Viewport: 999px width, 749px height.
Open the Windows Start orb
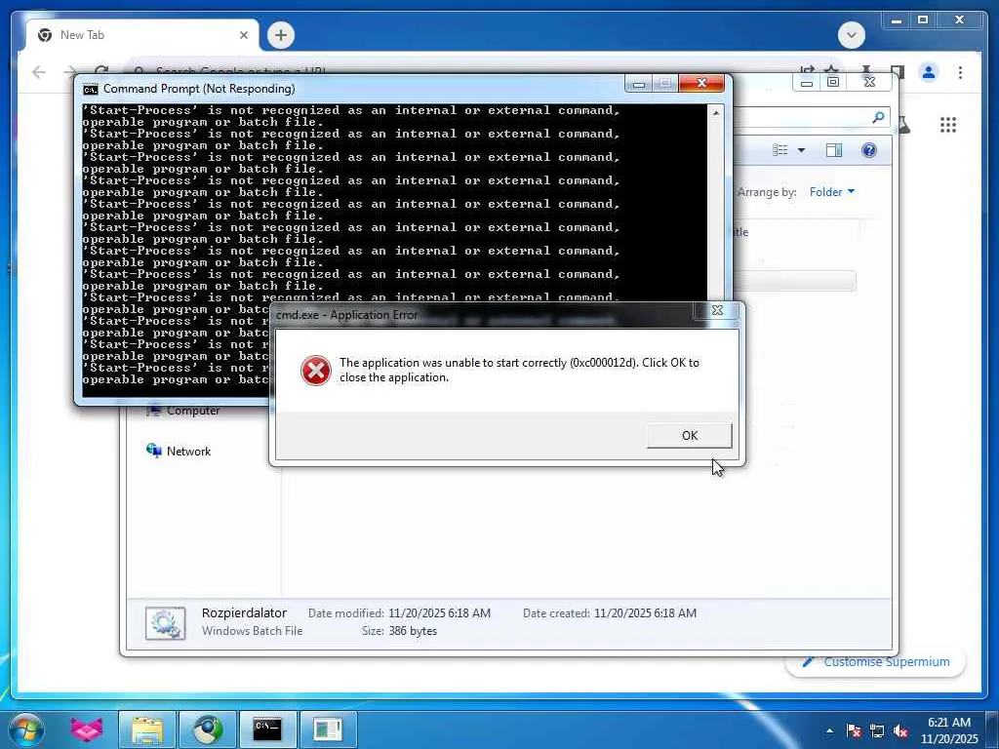[26, 729]
